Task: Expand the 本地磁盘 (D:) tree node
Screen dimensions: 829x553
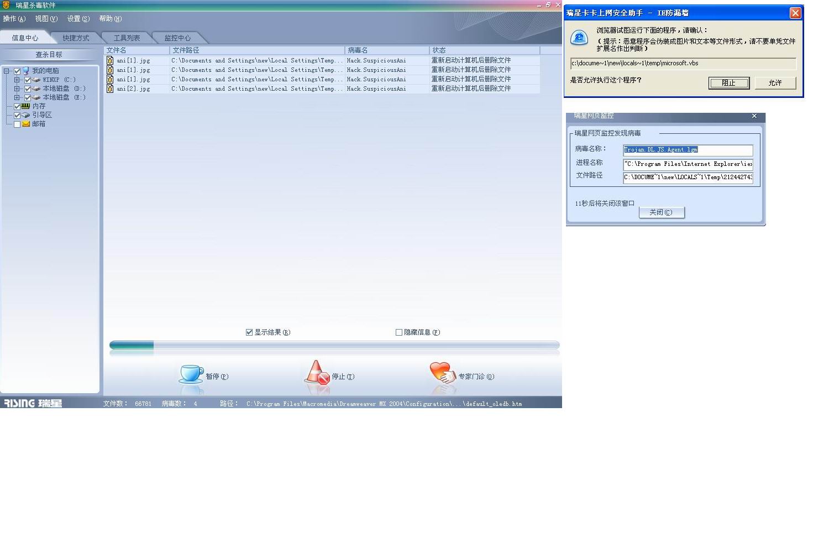Action: coord(17,89)
